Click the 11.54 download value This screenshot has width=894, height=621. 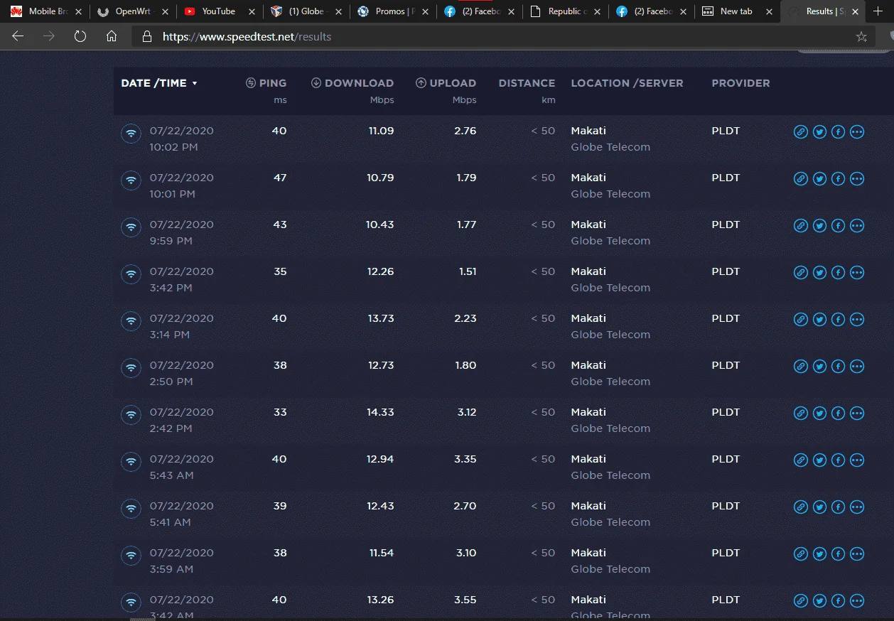pos(382,553)
